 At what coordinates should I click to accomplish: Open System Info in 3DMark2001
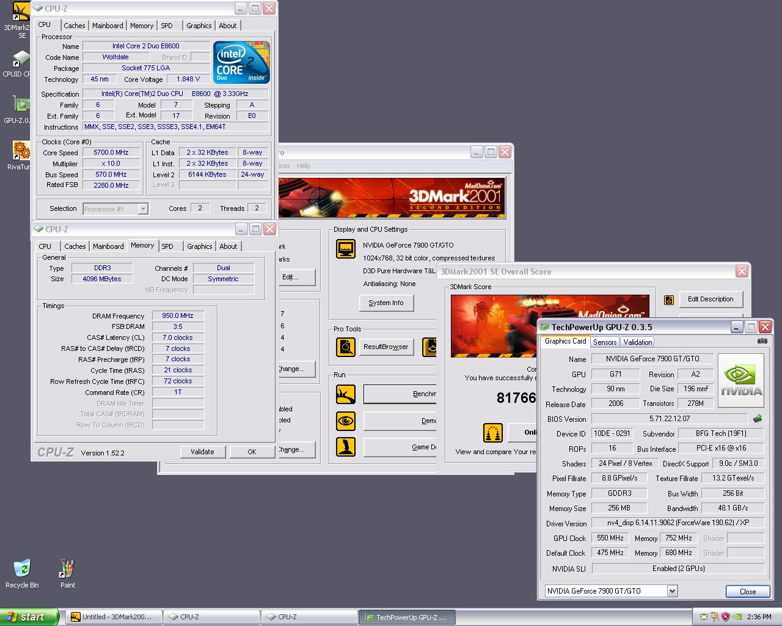tap(386, 303)
